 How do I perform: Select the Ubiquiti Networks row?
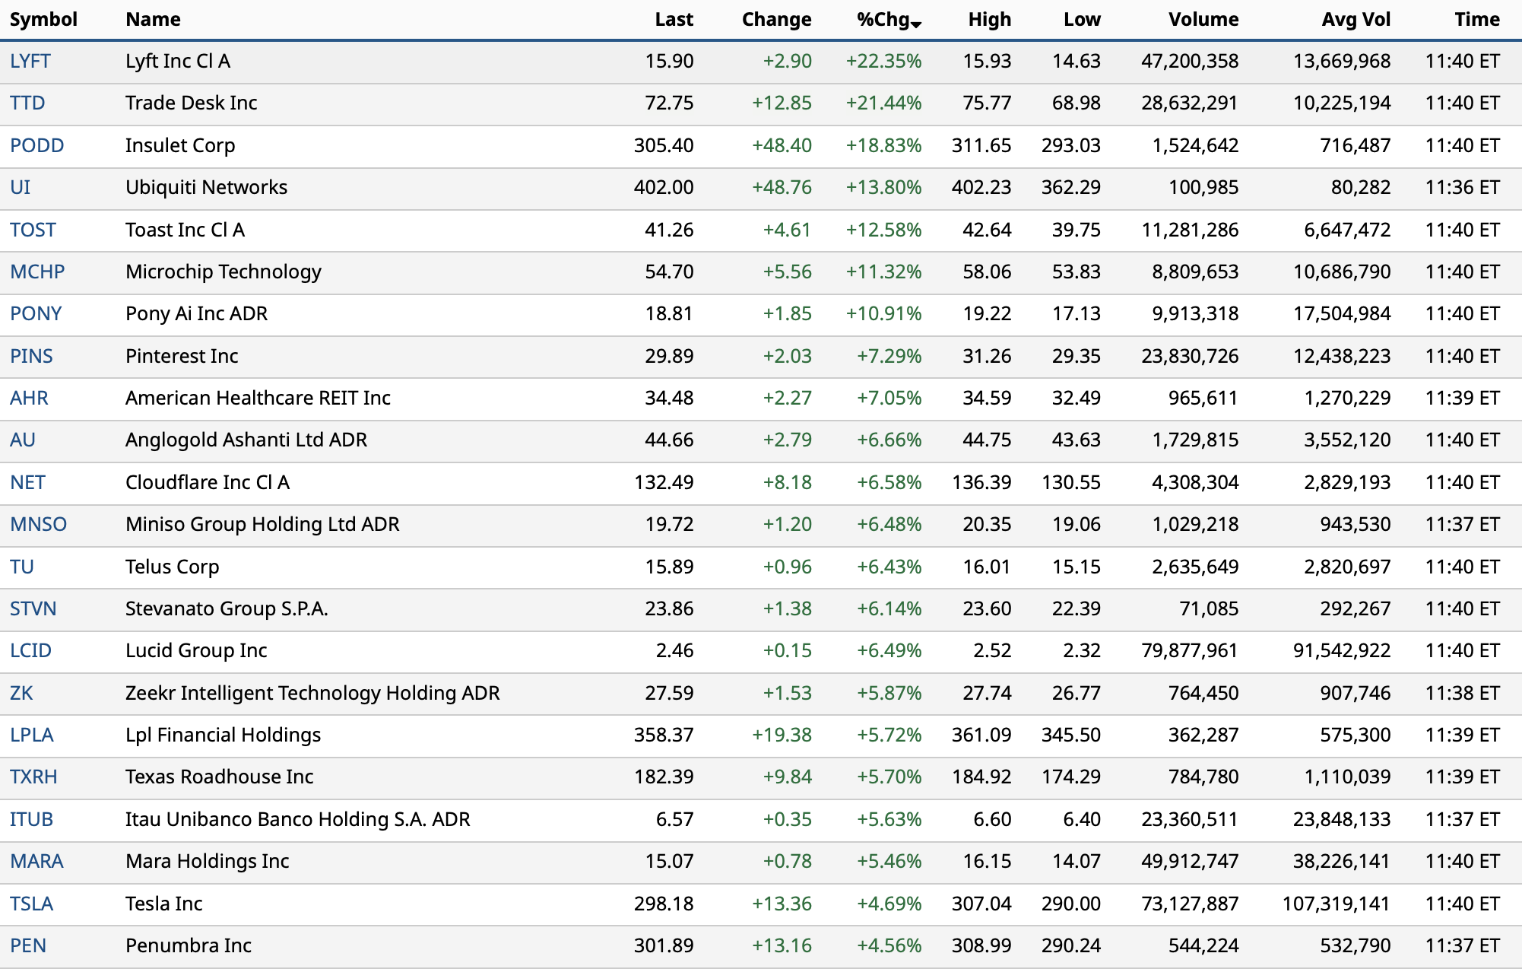click(x=206, y=188)
